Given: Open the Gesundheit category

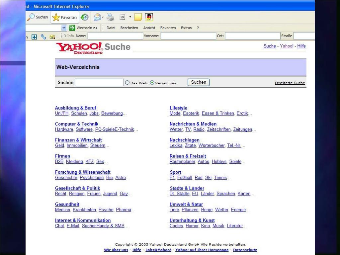Looking at the screenshot, I should point(67,204).
